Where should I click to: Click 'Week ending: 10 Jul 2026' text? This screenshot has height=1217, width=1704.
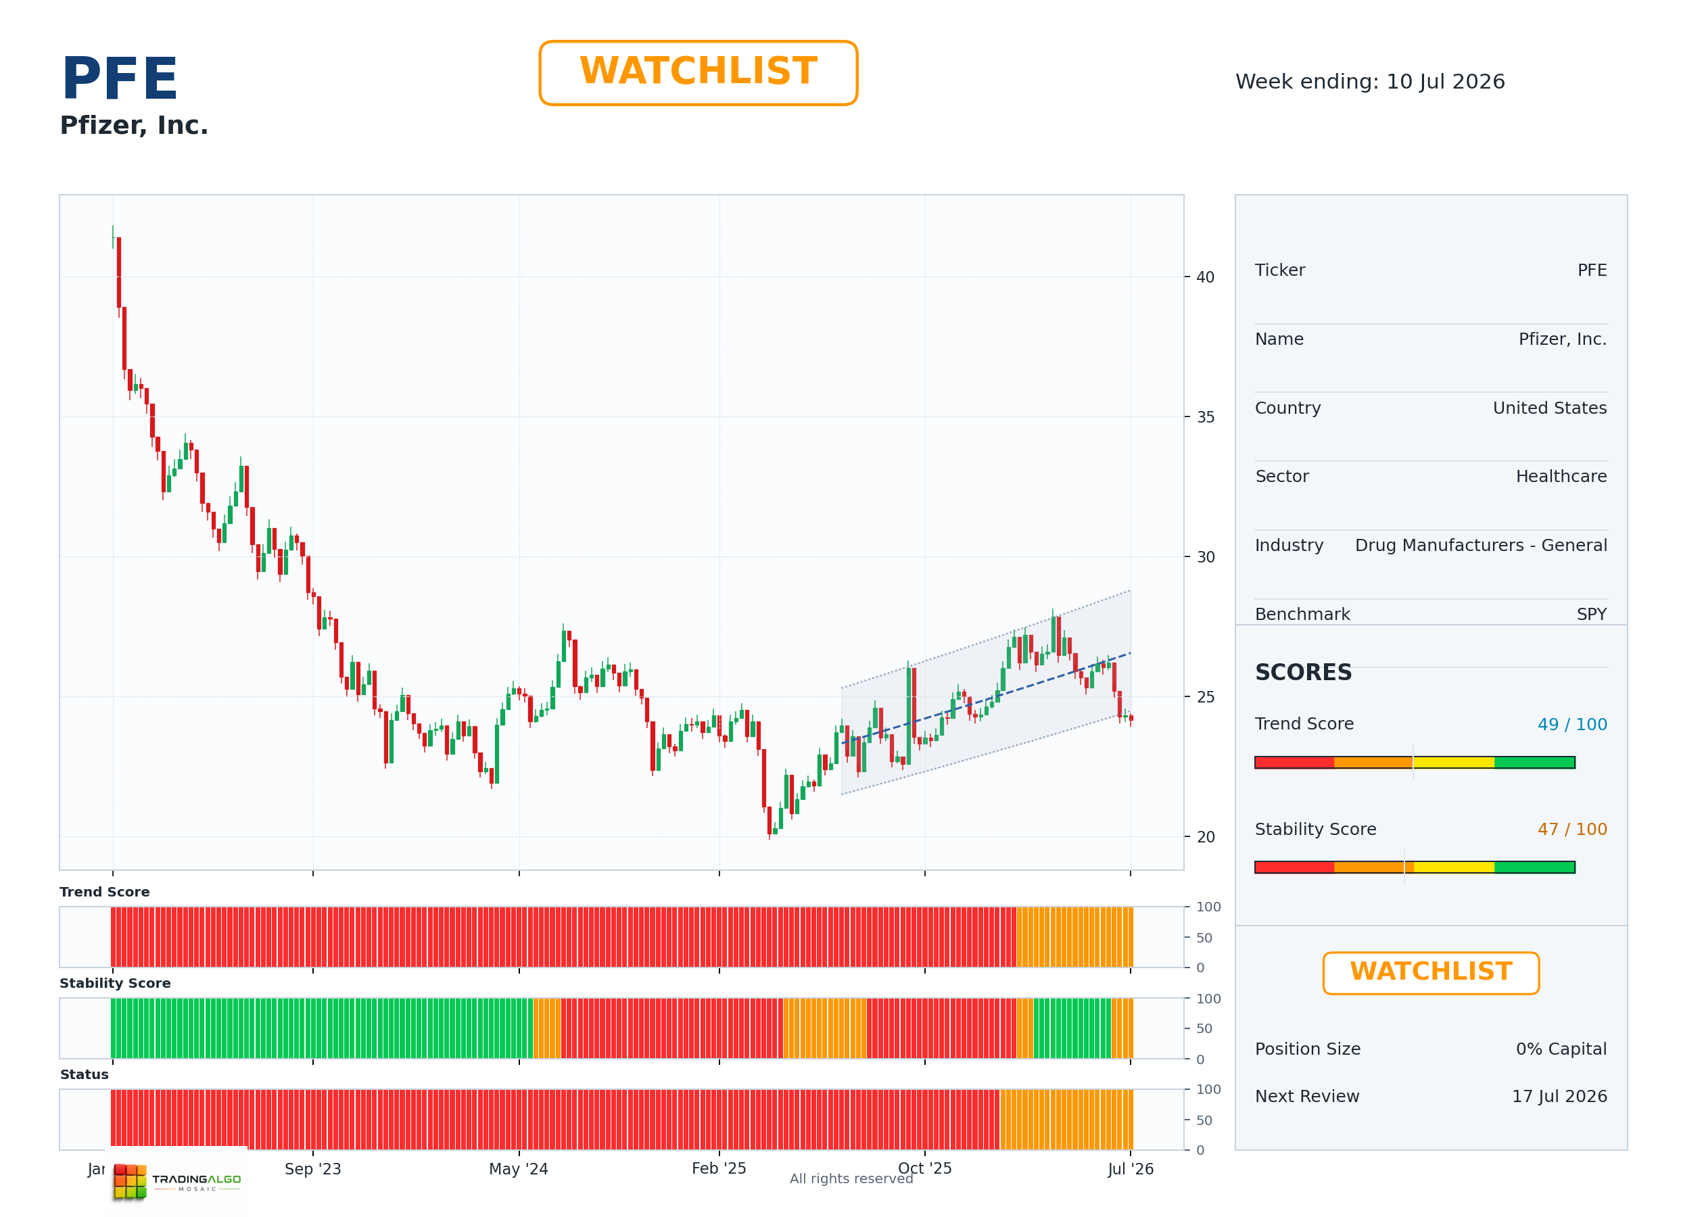click(x=1370, y=82)
